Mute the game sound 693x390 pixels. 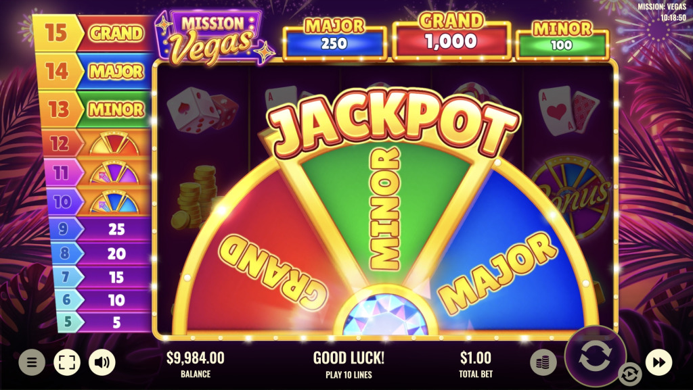point(102,362)
